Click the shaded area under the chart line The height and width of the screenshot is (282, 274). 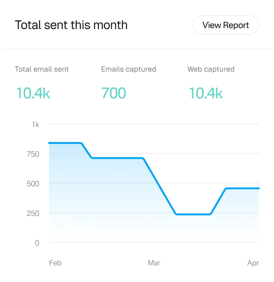click(x=100, y=200)
